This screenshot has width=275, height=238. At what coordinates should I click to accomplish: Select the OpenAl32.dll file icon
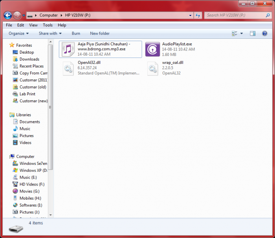coord(68,69)
